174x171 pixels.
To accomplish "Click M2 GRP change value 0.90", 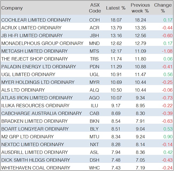I will [167, 137].
